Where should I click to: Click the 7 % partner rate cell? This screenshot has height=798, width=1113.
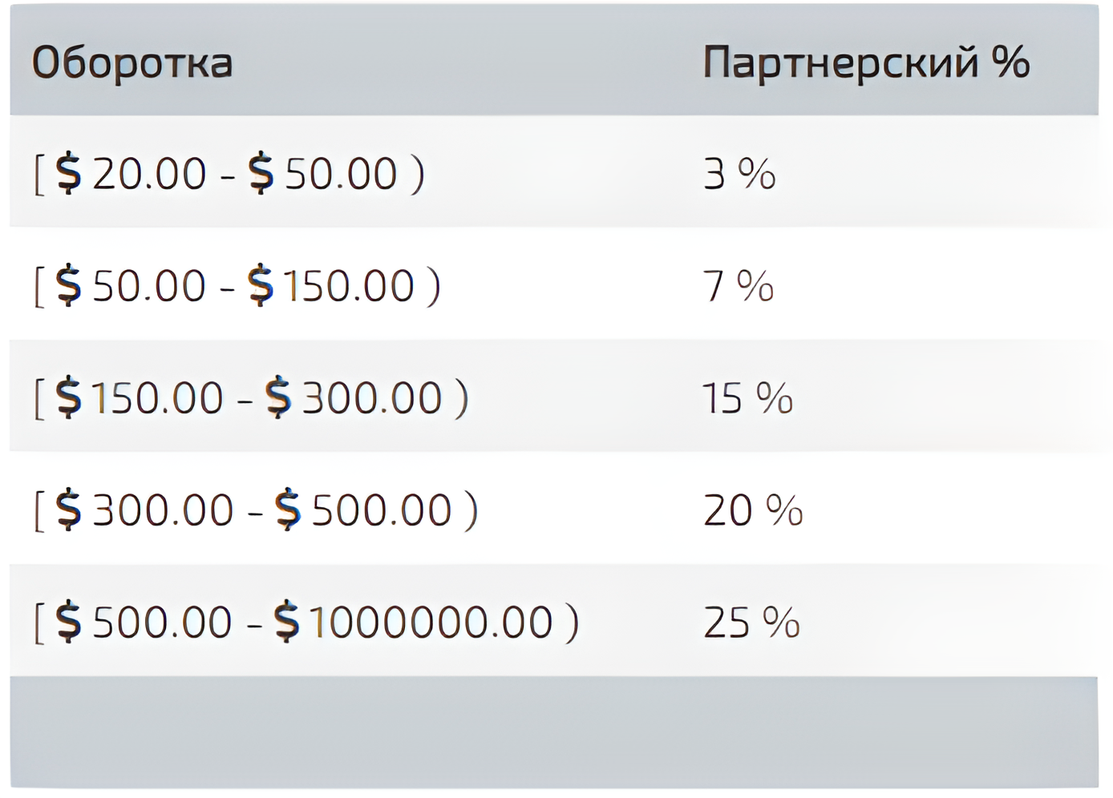coord(739,286)
